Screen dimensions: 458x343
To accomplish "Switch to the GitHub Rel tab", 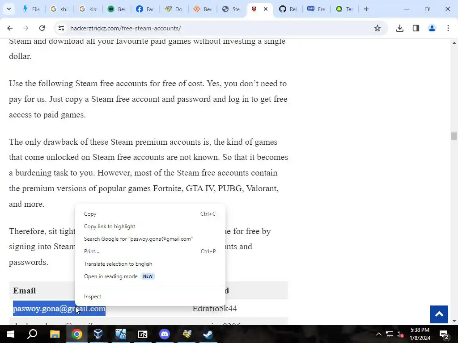I will (x=288, y=9).
